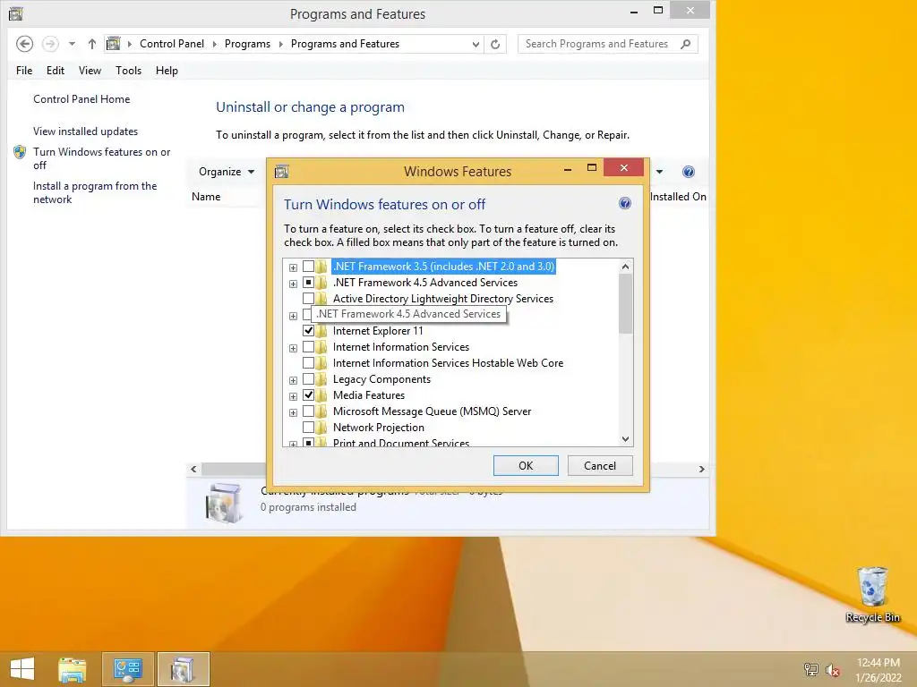
Task: Open Control Panel Home link
Action: click(81, 99)
